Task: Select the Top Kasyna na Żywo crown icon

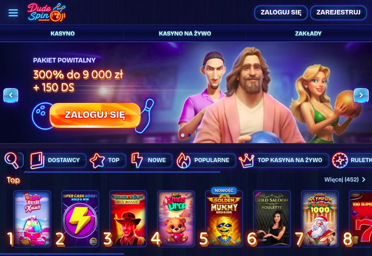Action: click(x=246, y=160)
